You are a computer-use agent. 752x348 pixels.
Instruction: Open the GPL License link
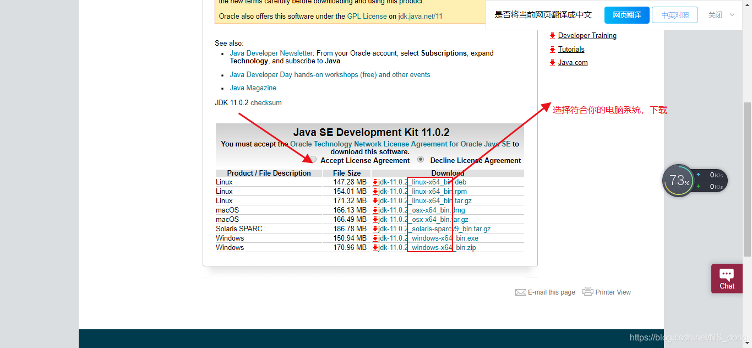click(367, 17)
